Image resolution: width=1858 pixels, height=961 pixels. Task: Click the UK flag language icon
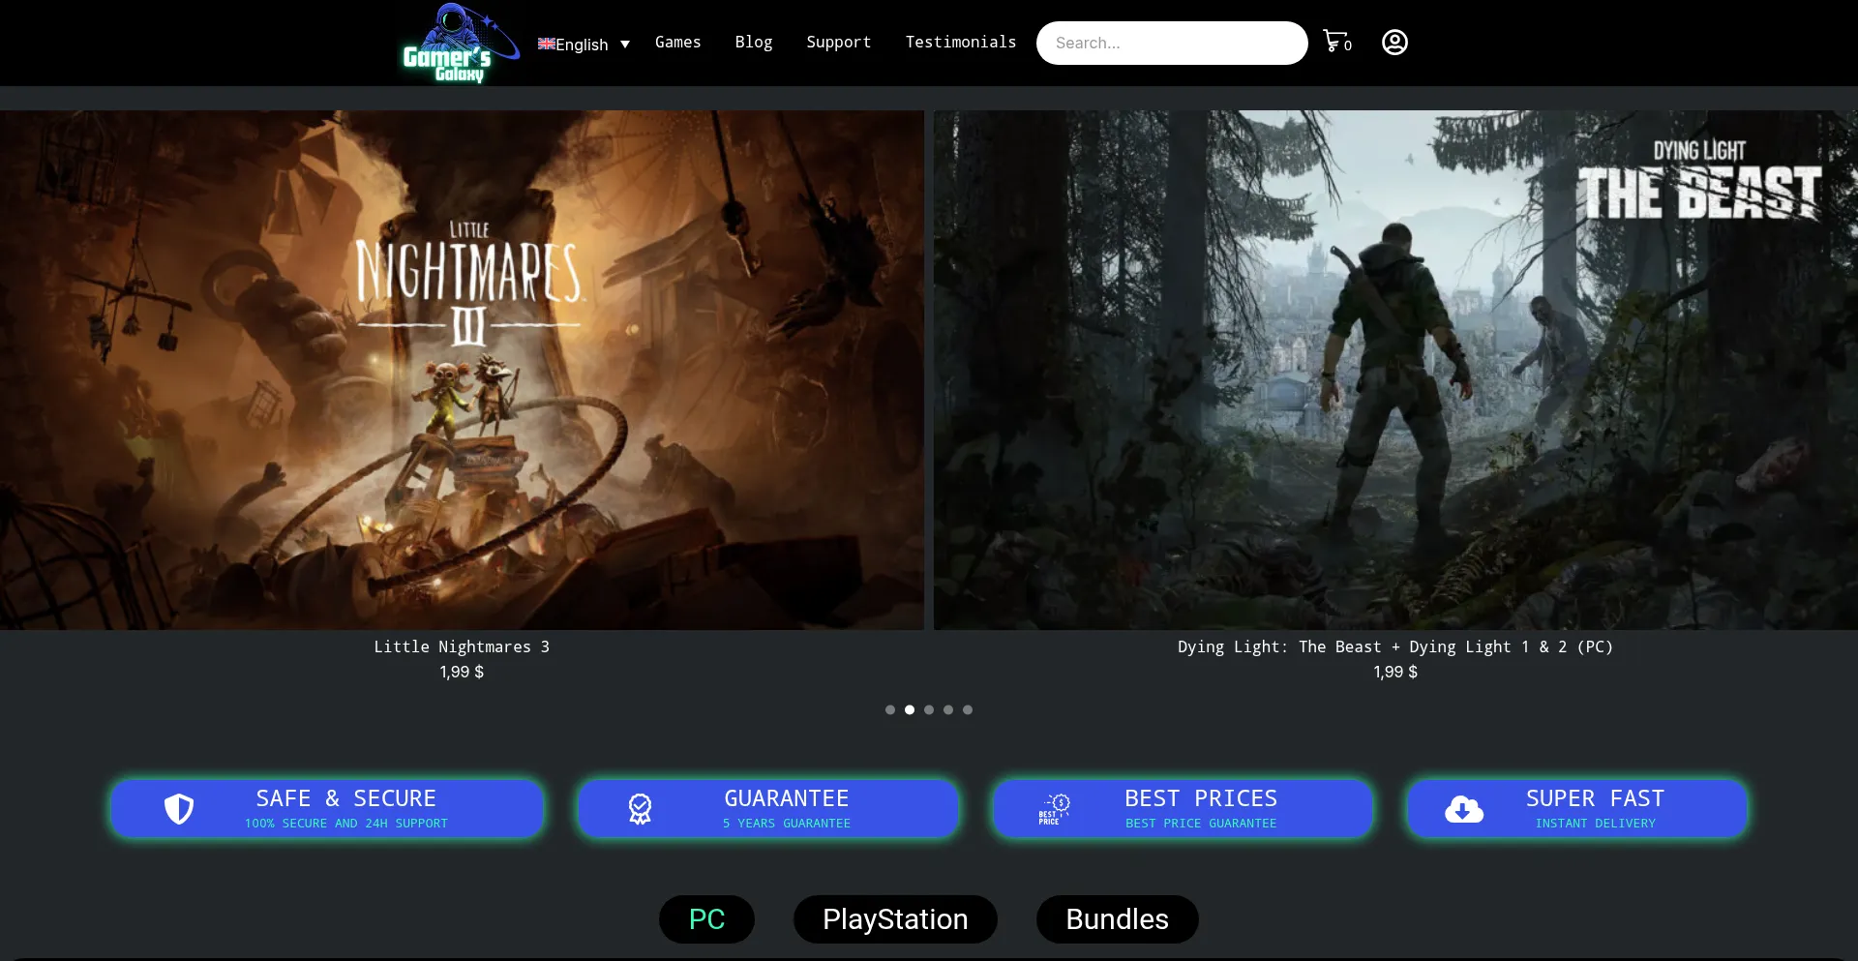[546, 44]
